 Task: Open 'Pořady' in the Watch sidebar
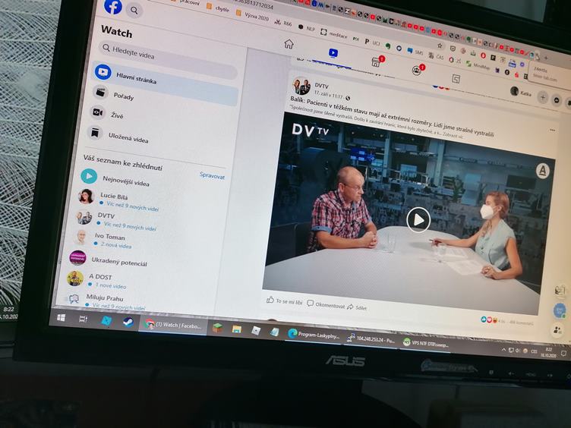coord(124,96)
